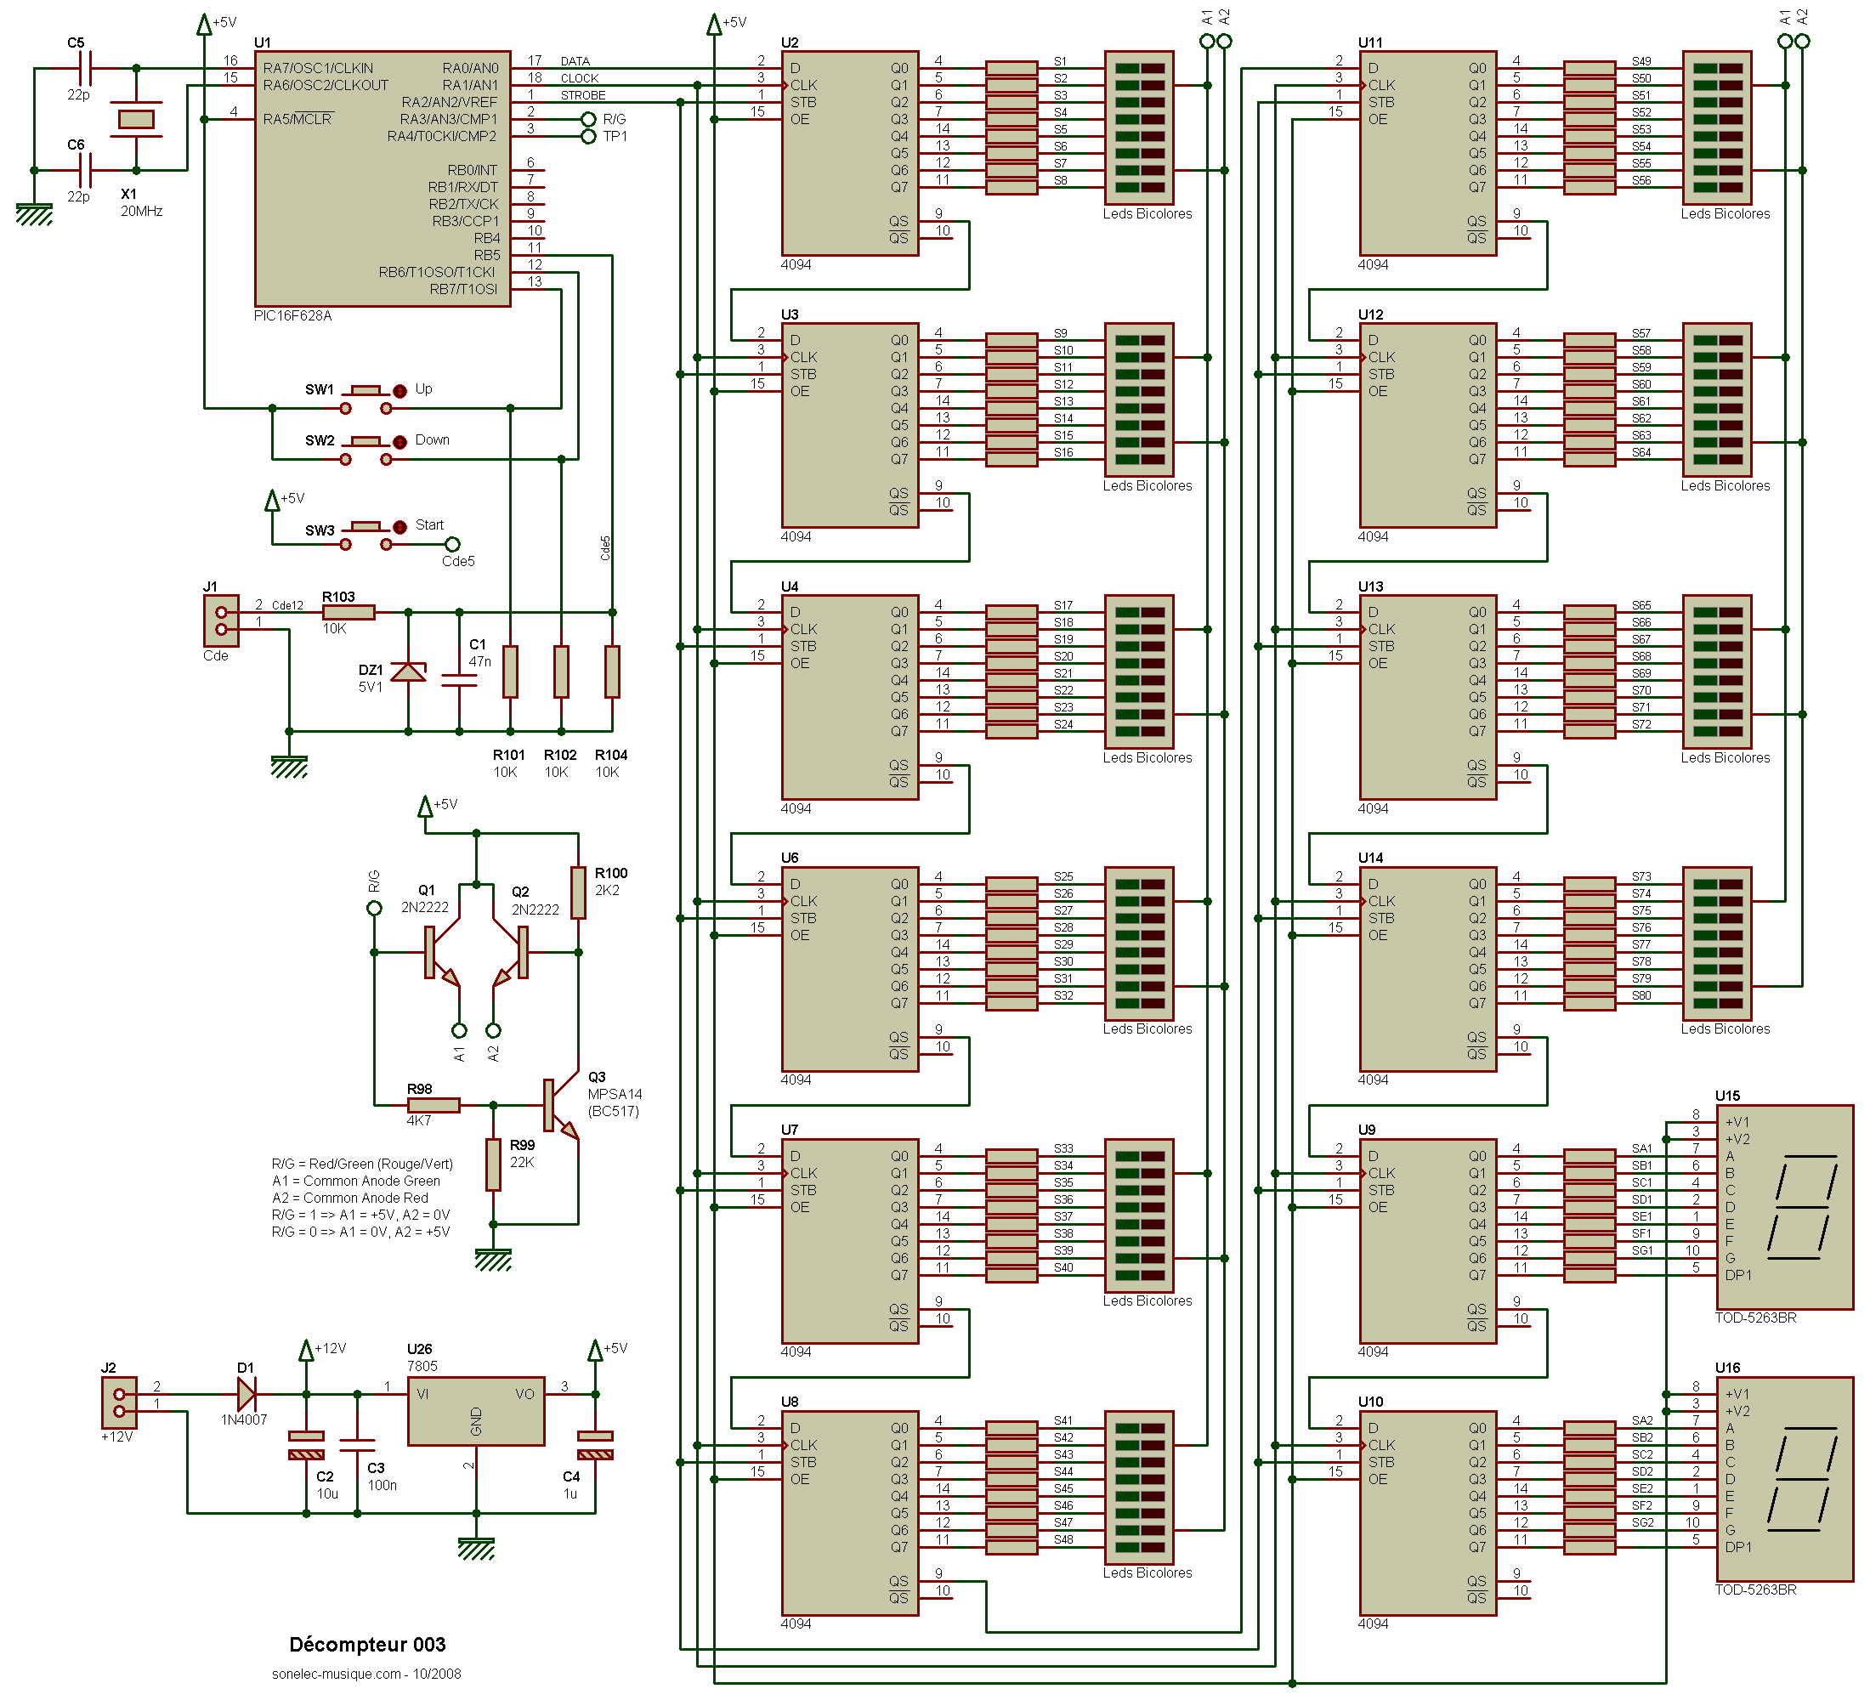
Task: Select resistor R104 body
Action: coord(612,671)
